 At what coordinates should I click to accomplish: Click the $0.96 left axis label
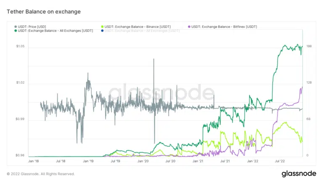pyautogui.click(x=20, y=155)
